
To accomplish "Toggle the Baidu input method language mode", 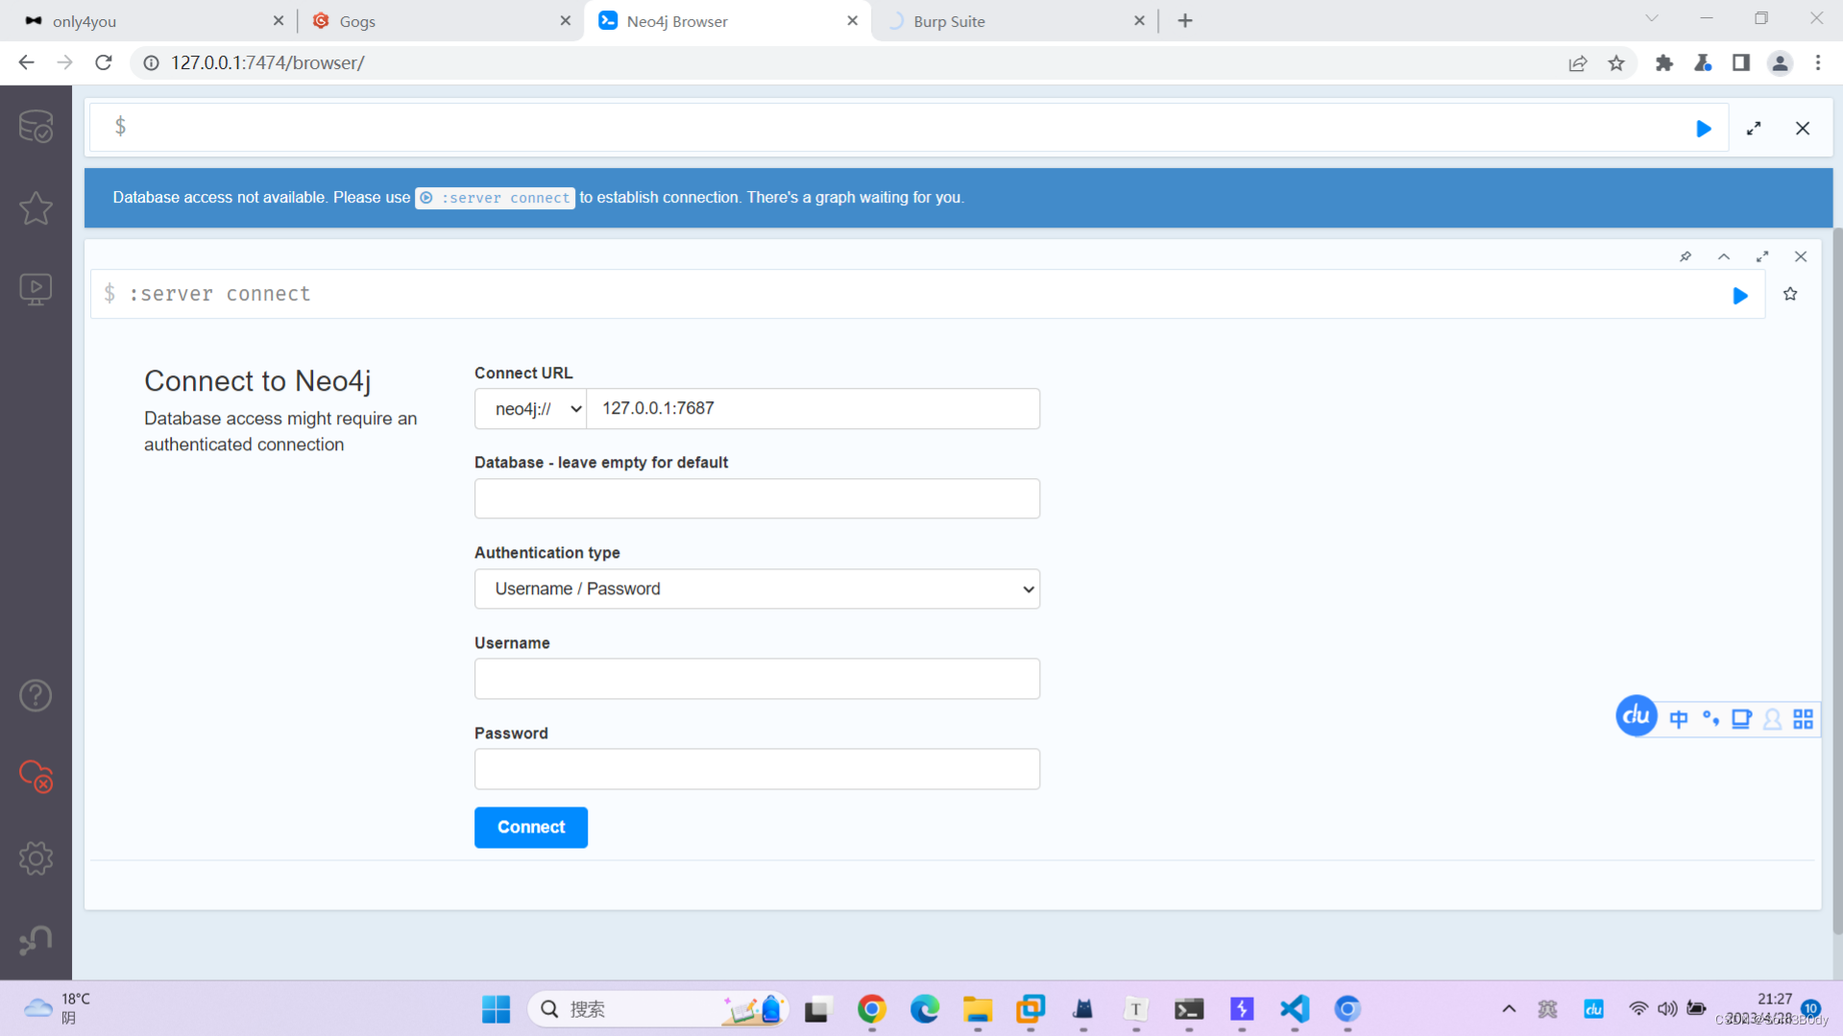I will pyautogui.click(x=1679, y=718).
